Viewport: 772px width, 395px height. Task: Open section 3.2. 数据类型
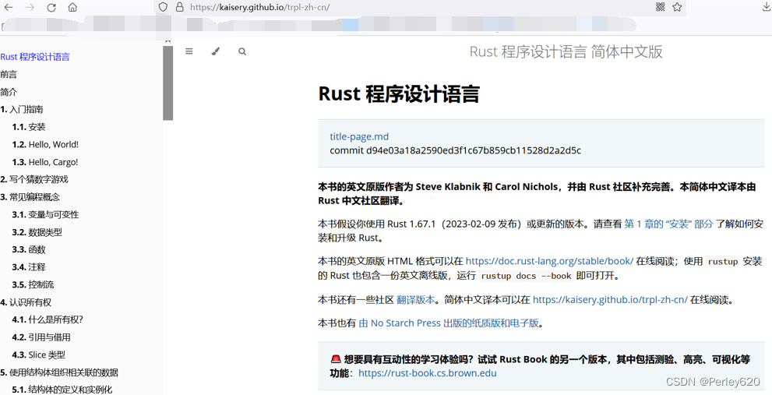37,232
